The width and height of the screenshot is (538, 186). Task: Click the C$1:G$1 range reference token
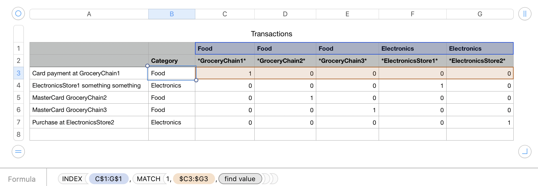click(108, 179)
